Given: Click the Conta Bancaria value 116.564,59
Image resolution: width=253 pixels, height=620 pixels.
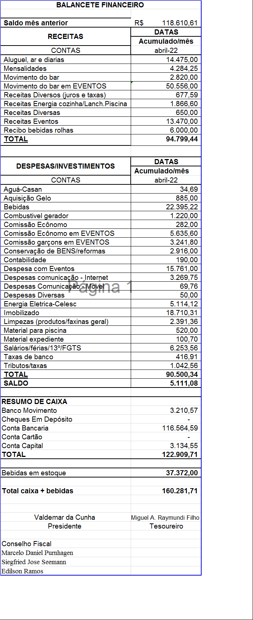Looking at the screenshot, I should pos(180,428).
